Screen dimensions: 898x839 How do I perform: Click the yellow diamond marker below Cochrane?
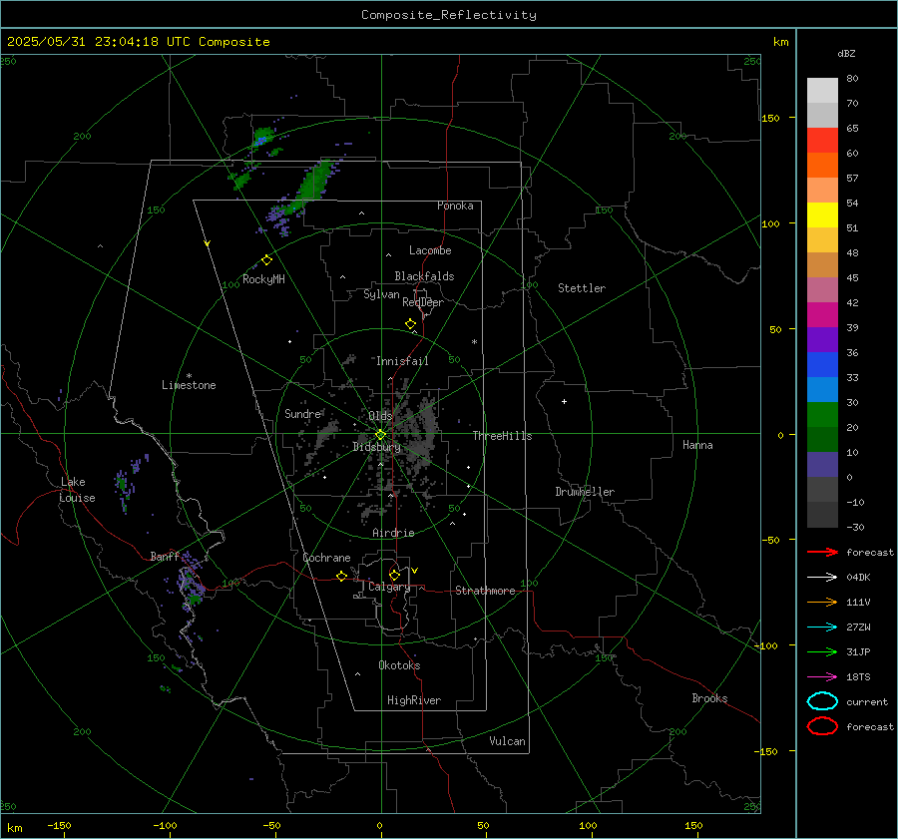click(342, 576)
